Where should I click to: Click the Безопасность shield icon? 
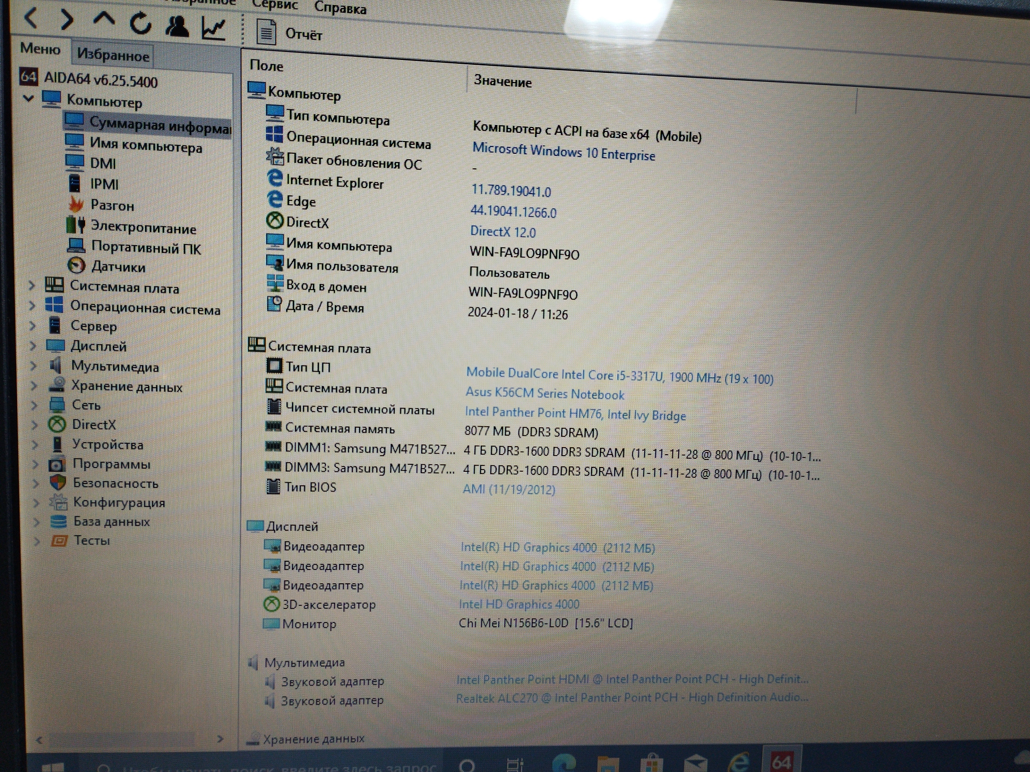[57, 483]
